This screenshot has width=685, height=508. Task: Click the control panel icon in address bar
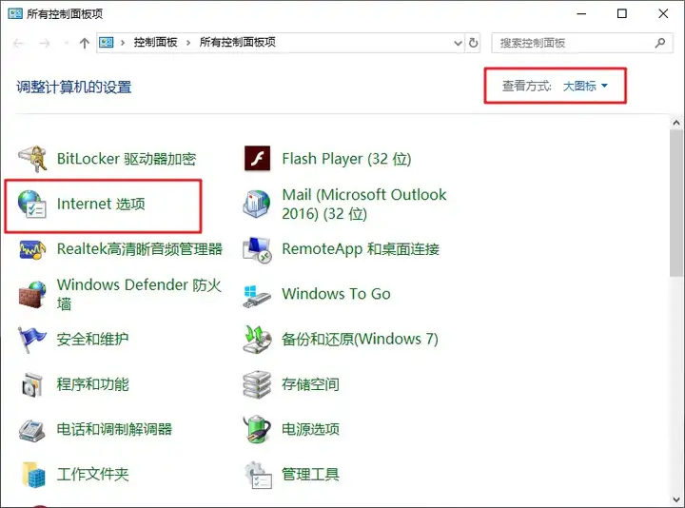click(107, 43)
